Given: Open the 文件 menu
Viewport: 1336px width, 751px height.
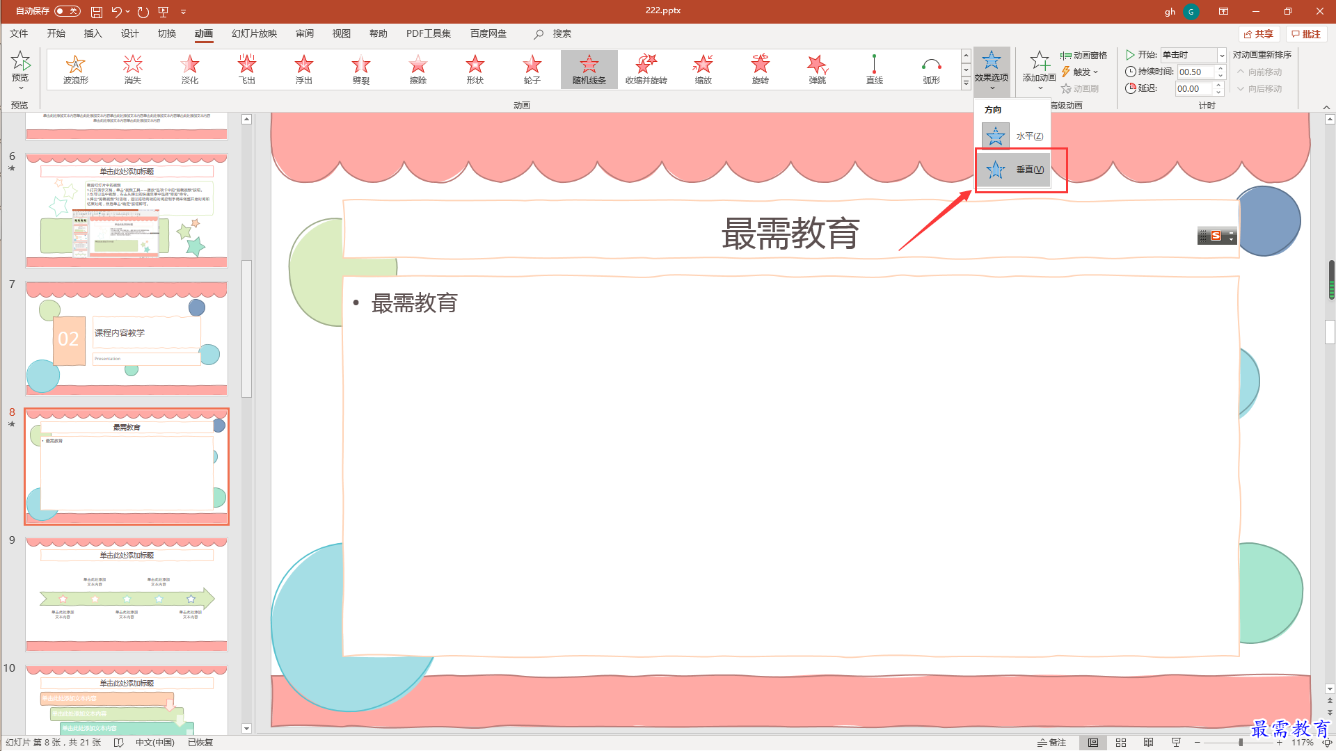Looking at the screenshot, I should 19,33.
